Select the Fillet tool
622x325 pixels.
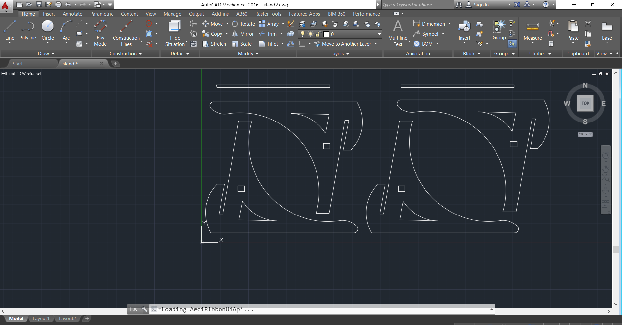point(269,44)
